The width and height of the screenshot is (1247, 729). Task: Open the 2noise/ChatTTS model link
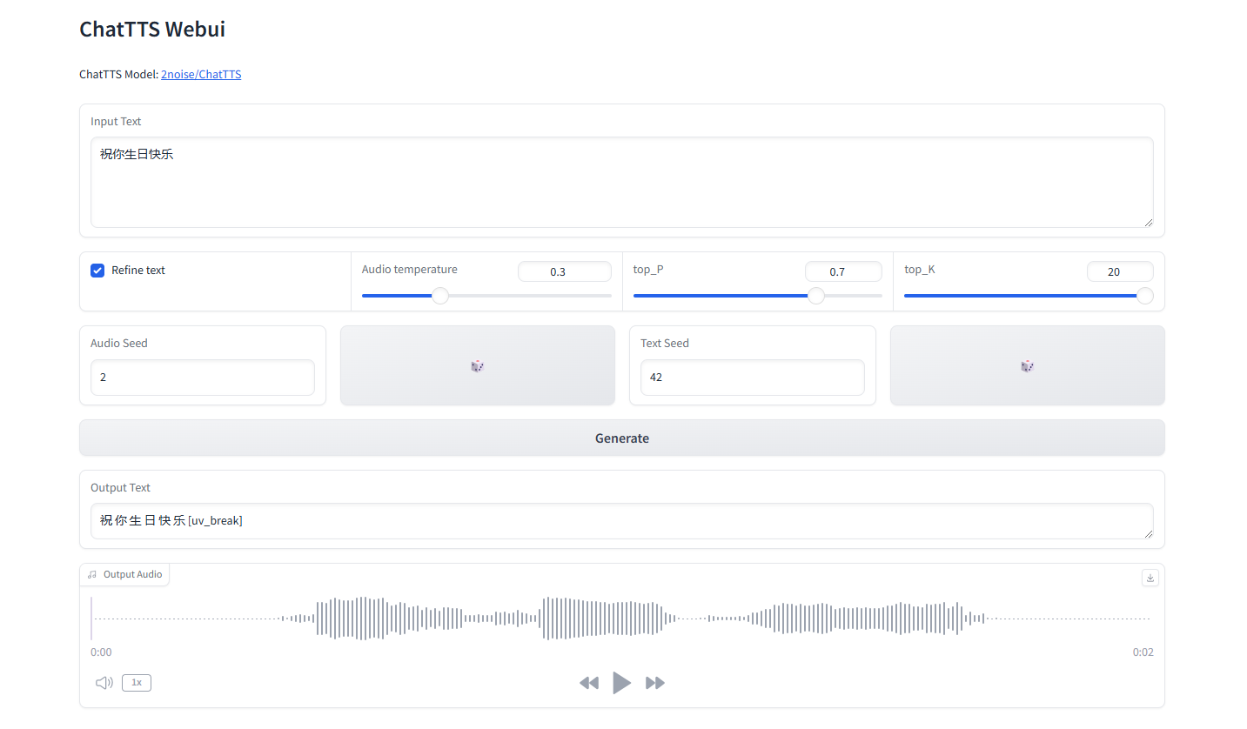(201, 75)
